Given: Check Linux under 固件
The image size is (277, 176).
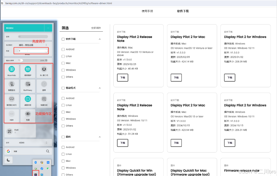Looking at the screenshot, I should tap(63, 154).
